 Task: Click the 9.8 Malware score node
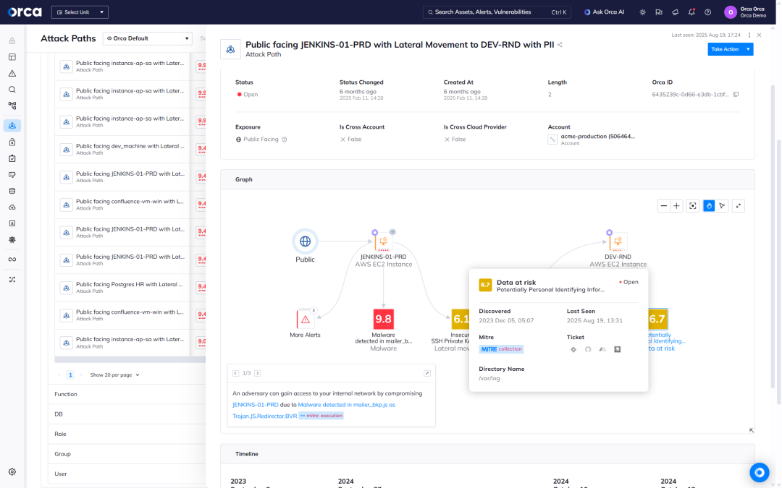tap(383, 320)
